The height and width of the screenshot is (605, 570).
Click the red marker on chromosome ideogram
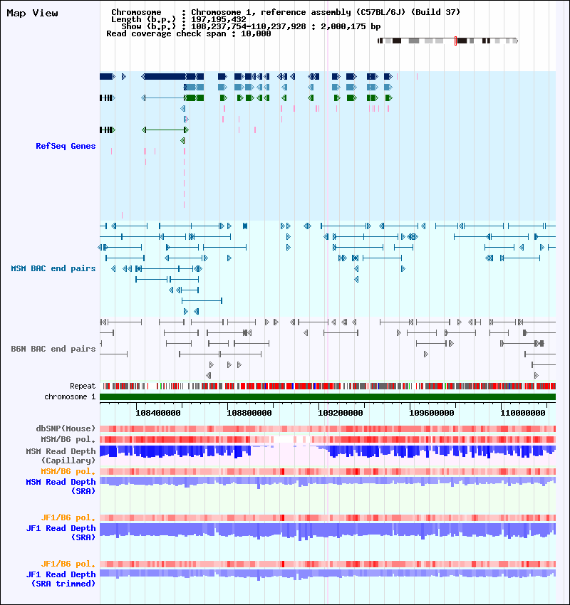(456, 41)
